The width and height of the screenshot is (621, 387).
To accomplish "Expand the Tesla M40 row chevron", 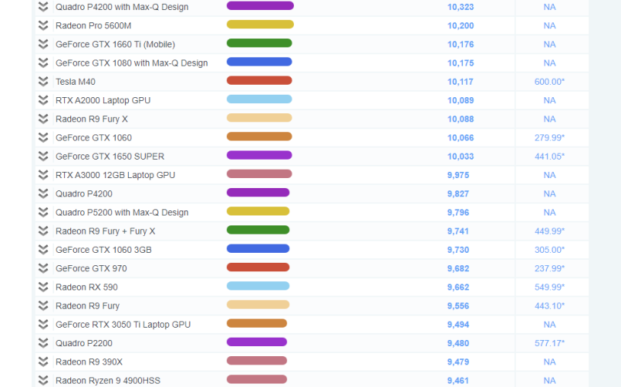I will pyautogui.click(x=43, y=82).
